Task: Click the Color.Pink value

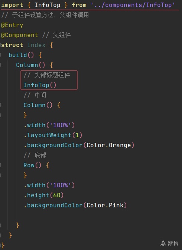Action: point(105,205)
